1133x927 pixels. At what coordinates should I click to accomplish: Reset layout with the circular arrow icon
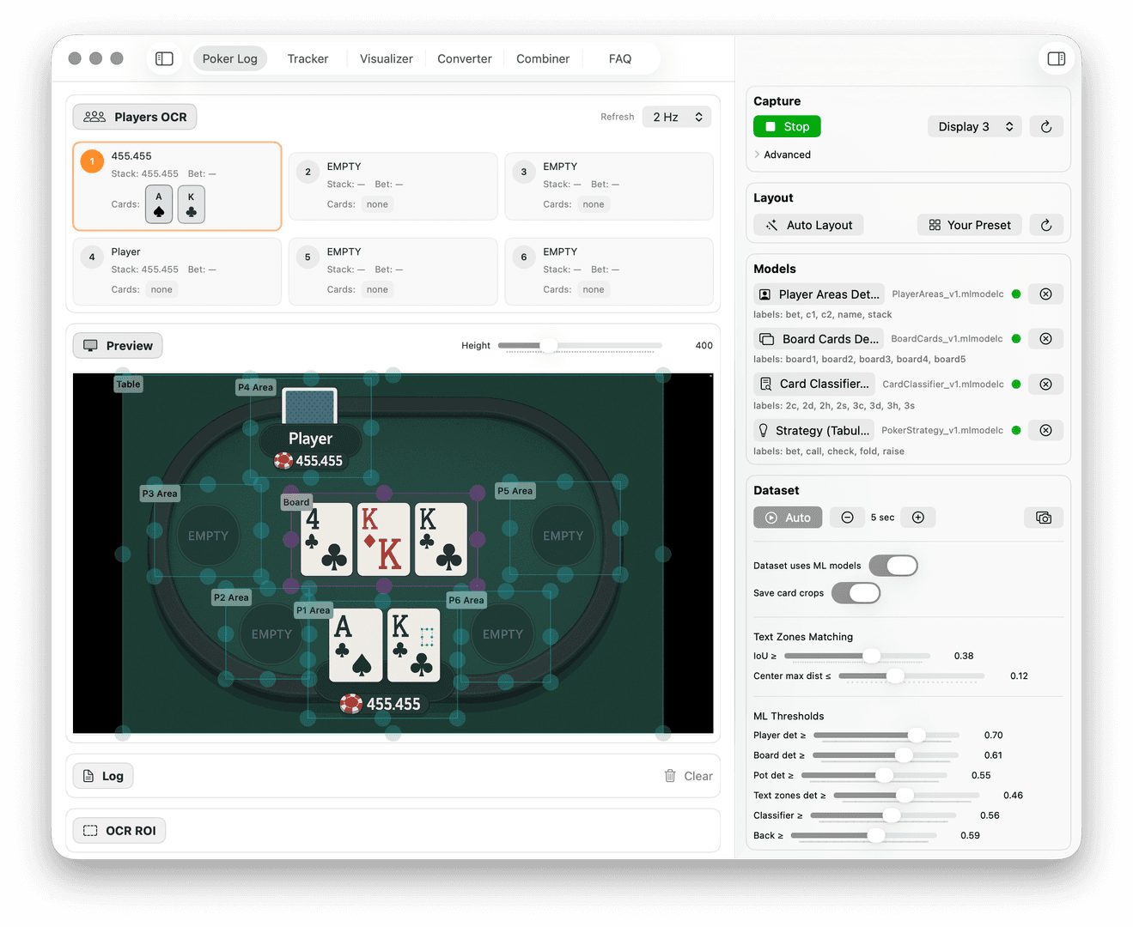(x=1046, y=225)
